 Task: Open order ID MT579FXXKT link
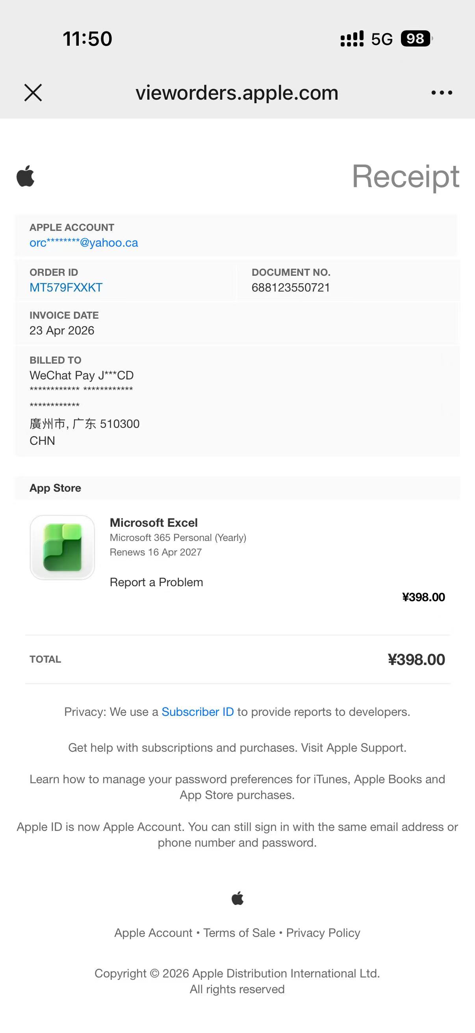(66, 288)
